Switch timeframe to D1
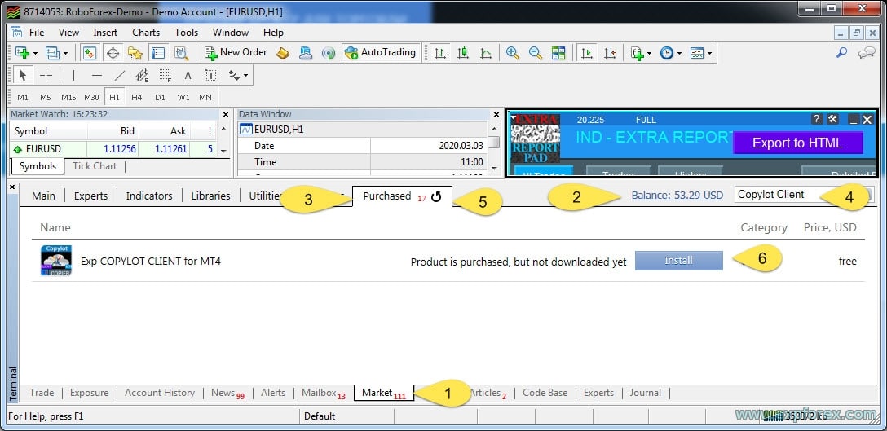Screen dimensions: 887x431 pyautogui.click(x=160, y=97)
